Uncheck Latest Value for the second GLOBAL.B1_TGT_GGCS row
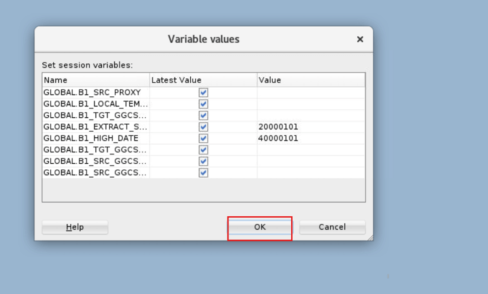The width and height of the screenshot is (488, 294). coord(203,150)
